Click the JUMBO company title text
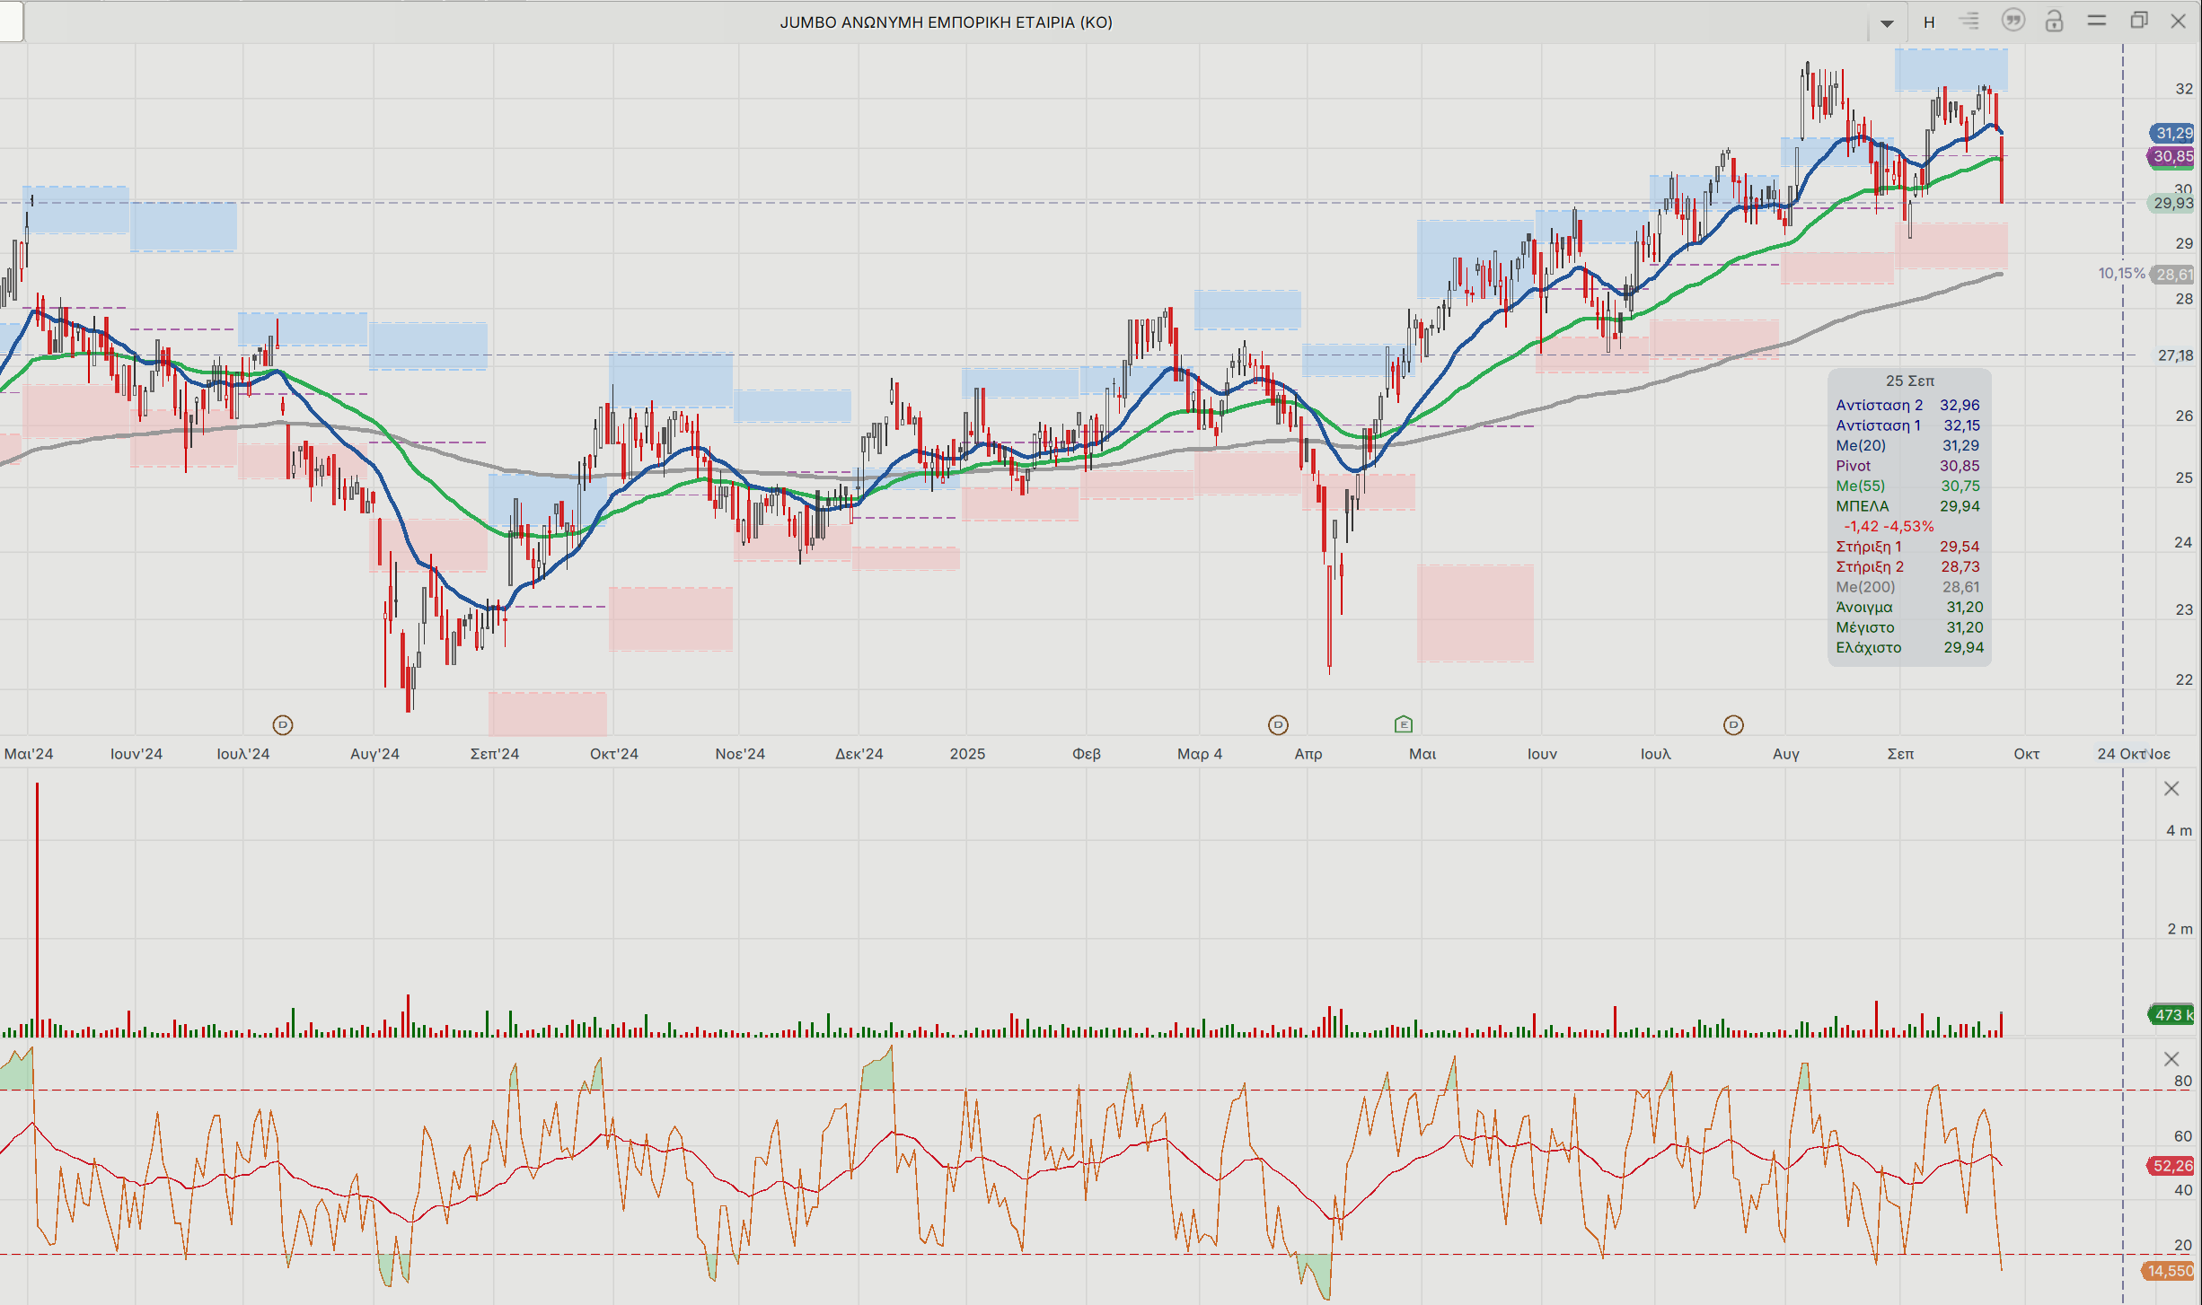This screenshot has width=2202, height=1305. (946, 22)
